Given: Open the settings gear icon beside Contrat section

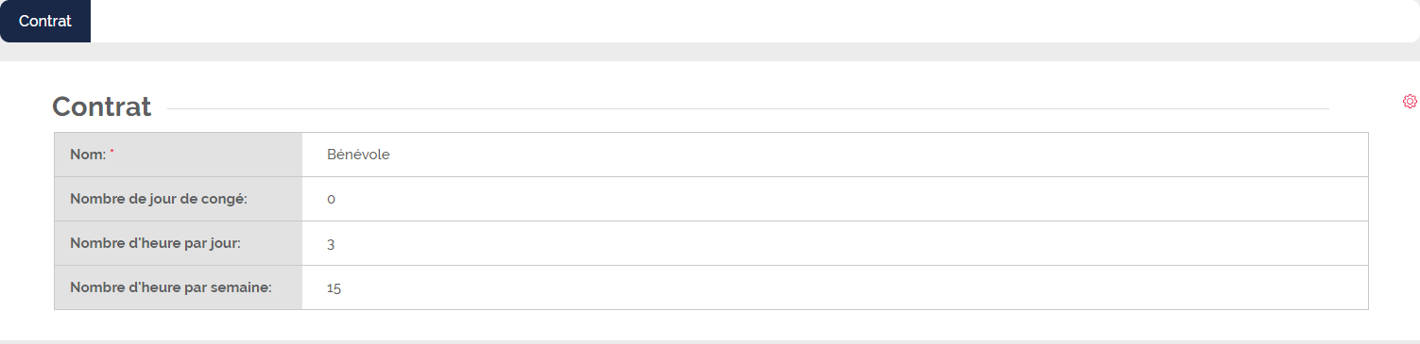Looking at the screenshot, I should [x=1410, y=102].
